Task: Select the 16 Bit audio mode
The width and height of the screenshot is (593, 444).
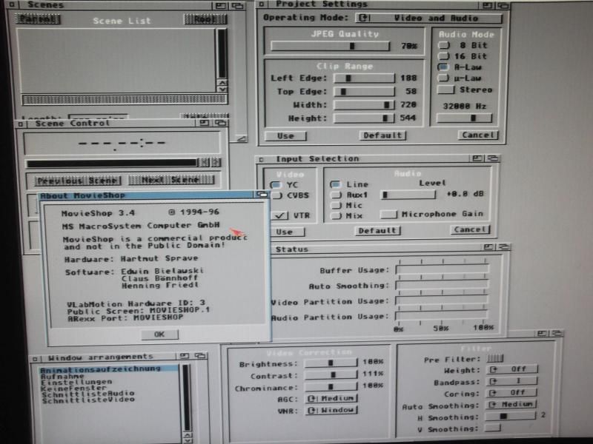Action: [x=444, y=56]
